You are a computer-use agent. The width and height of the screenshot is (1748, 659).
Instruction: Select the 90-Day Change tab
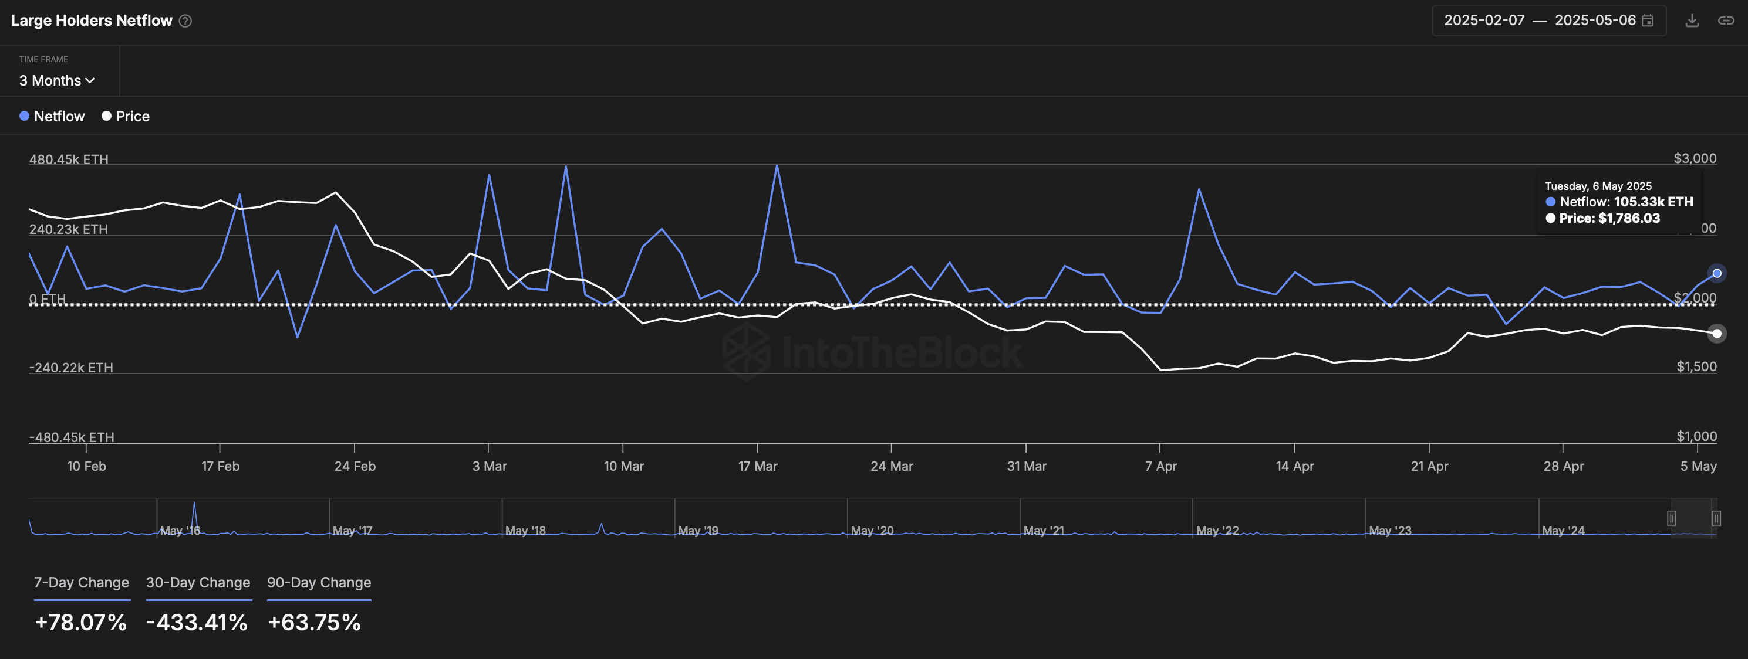319,583
